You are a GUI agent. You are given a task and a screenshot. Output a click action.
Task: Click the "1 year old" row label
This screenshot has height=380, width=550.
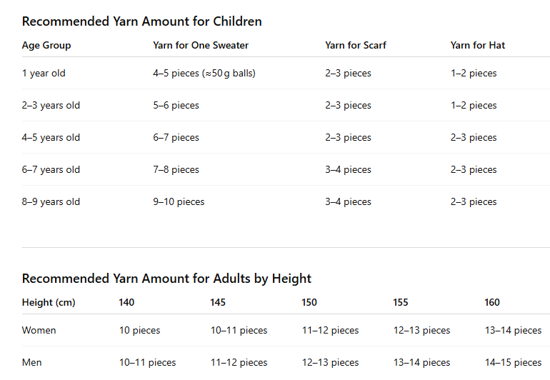click(x=44, y=73)
